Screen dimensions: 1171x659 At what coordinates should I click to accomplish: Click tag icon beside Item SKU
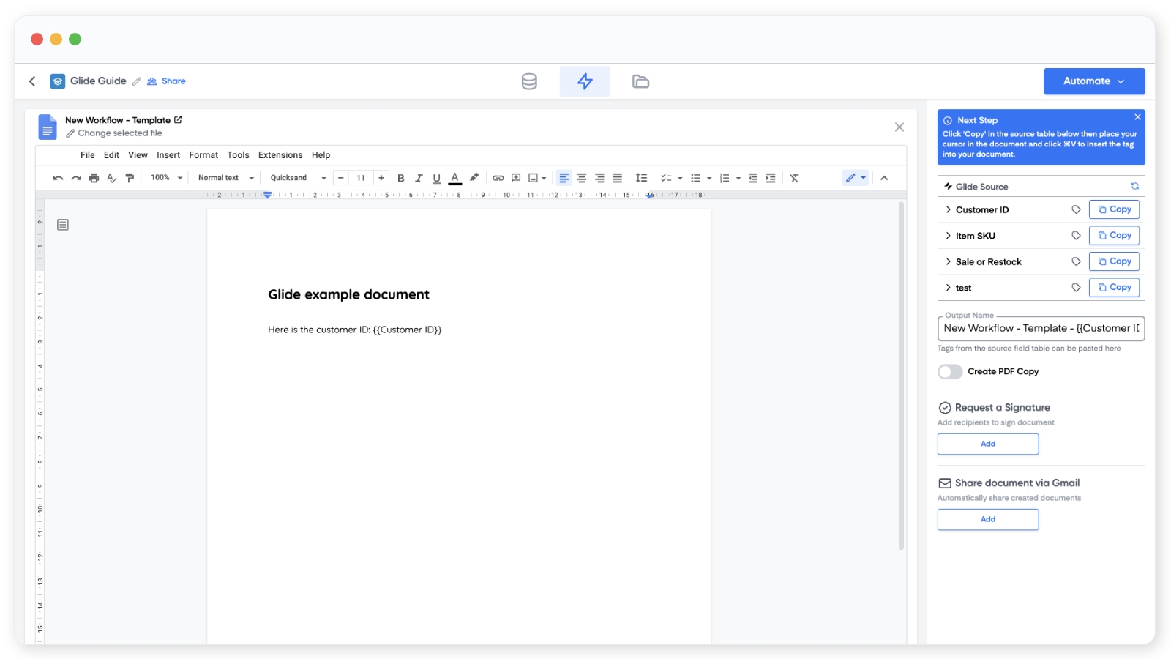click(x=1076, y=236)
